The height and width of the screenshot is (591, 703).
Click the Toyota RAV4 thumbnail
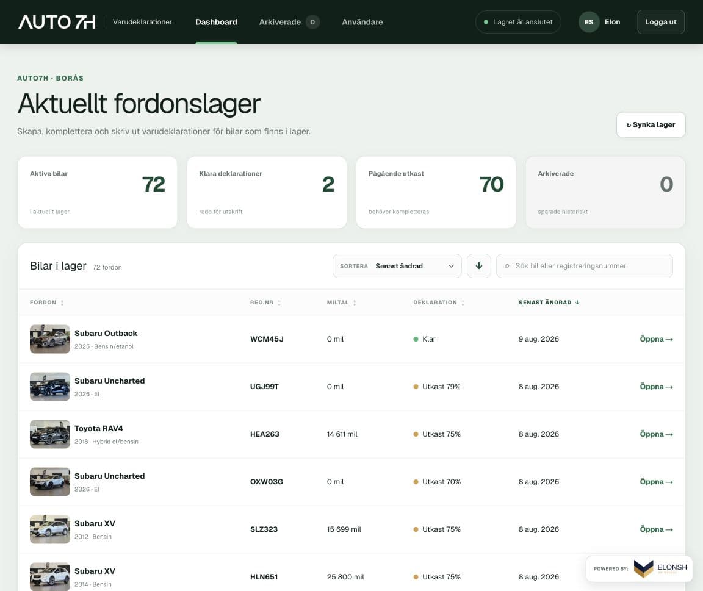tap(50, 434)
